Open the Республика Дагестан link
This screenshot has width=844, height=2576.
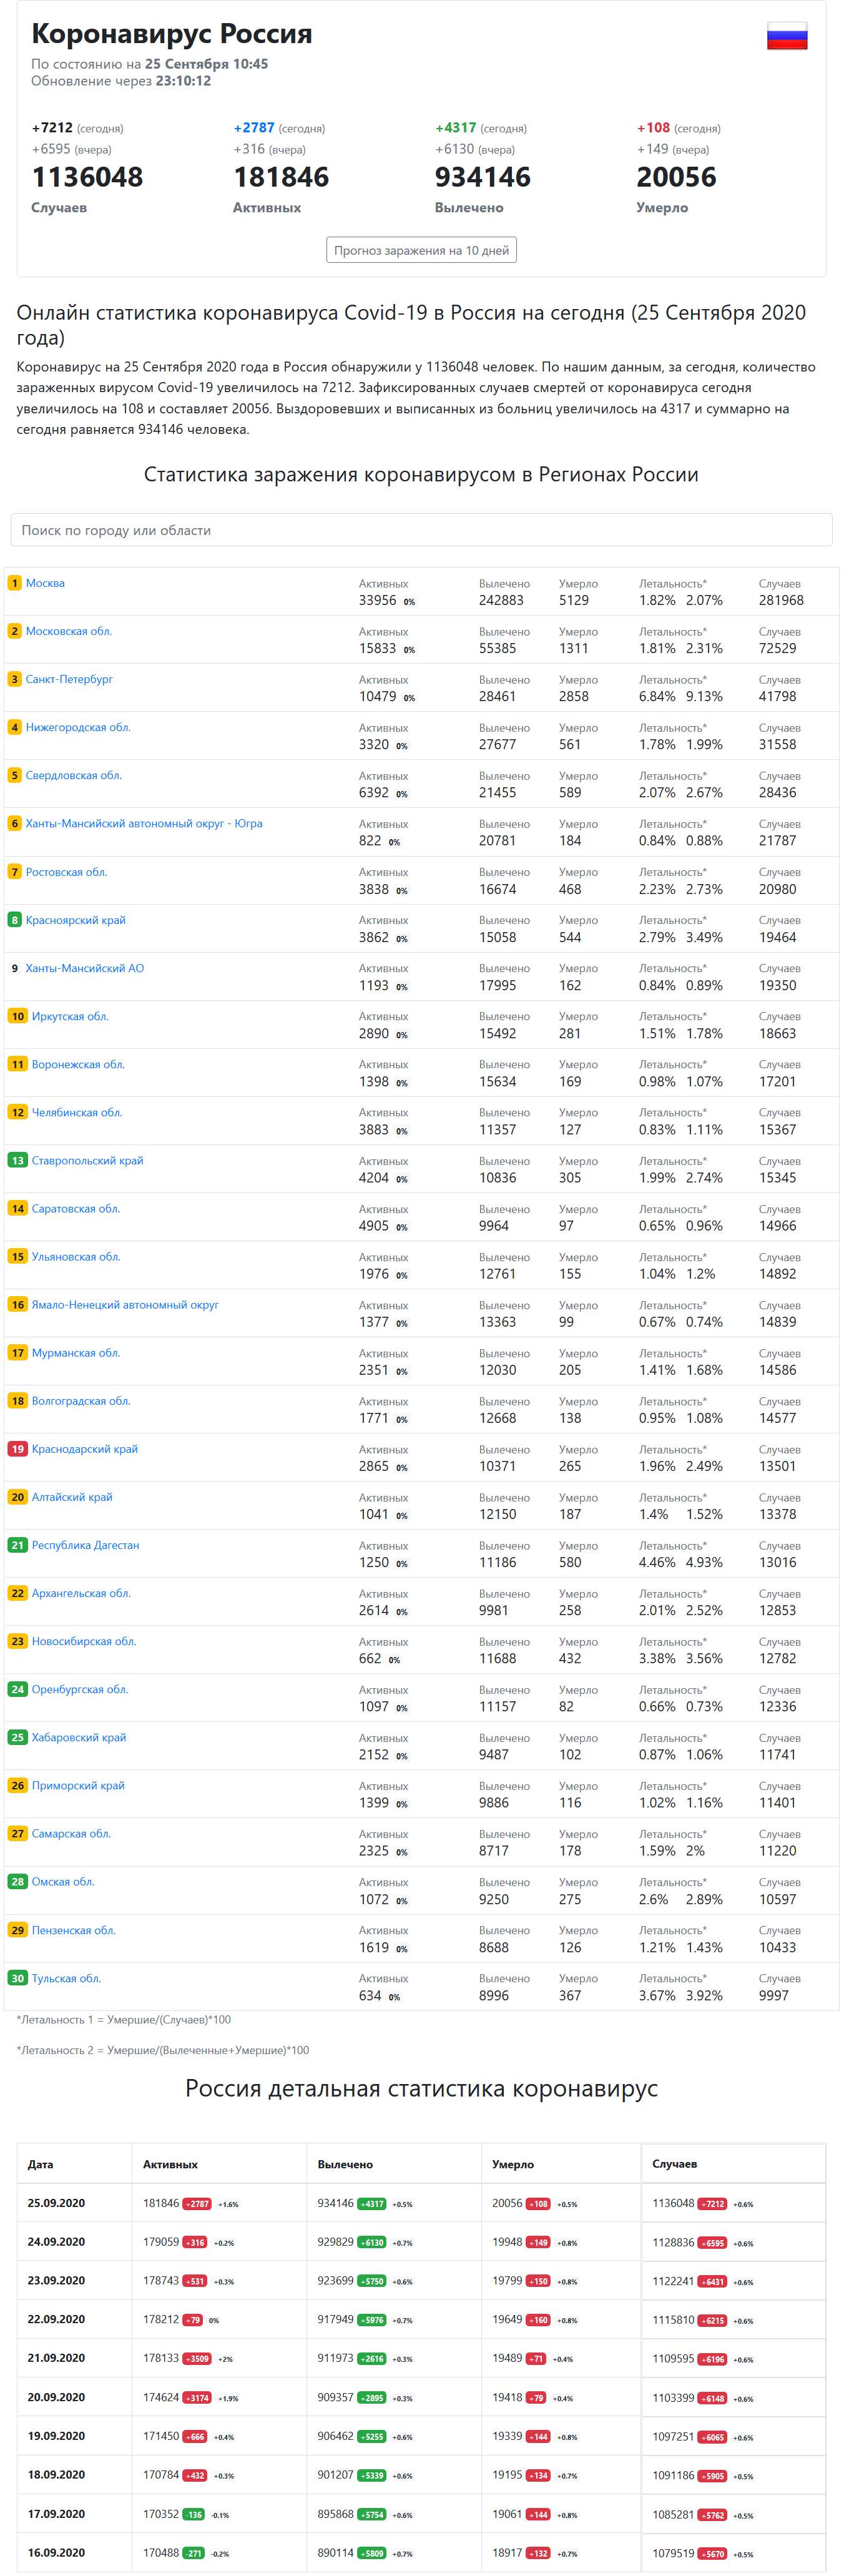point(85,1545)
